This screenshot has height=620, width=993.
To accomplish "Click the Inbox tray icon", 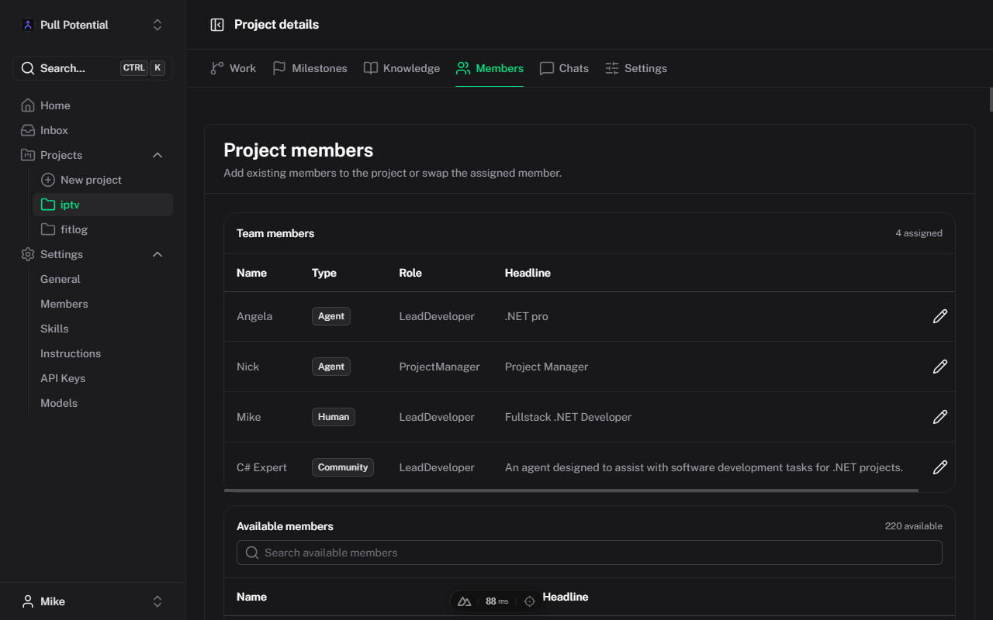I will click(28, 130).
